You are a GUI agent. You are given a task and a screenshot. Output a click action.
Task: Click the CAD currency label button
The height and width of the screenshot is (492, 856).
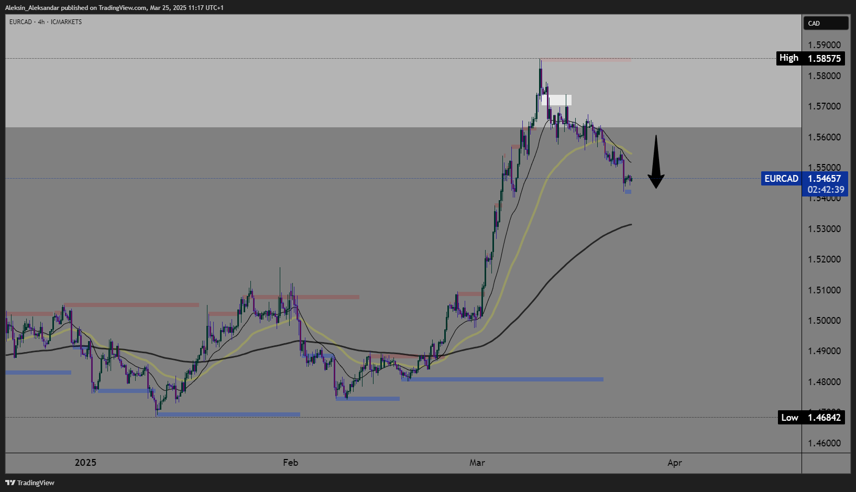pyautogui.click(x=826, y=23)
